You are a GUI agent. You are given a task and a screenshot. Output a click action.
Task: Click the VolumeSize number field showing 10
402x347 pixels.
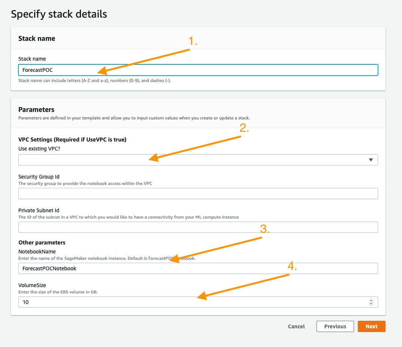[x=198, y=302]
